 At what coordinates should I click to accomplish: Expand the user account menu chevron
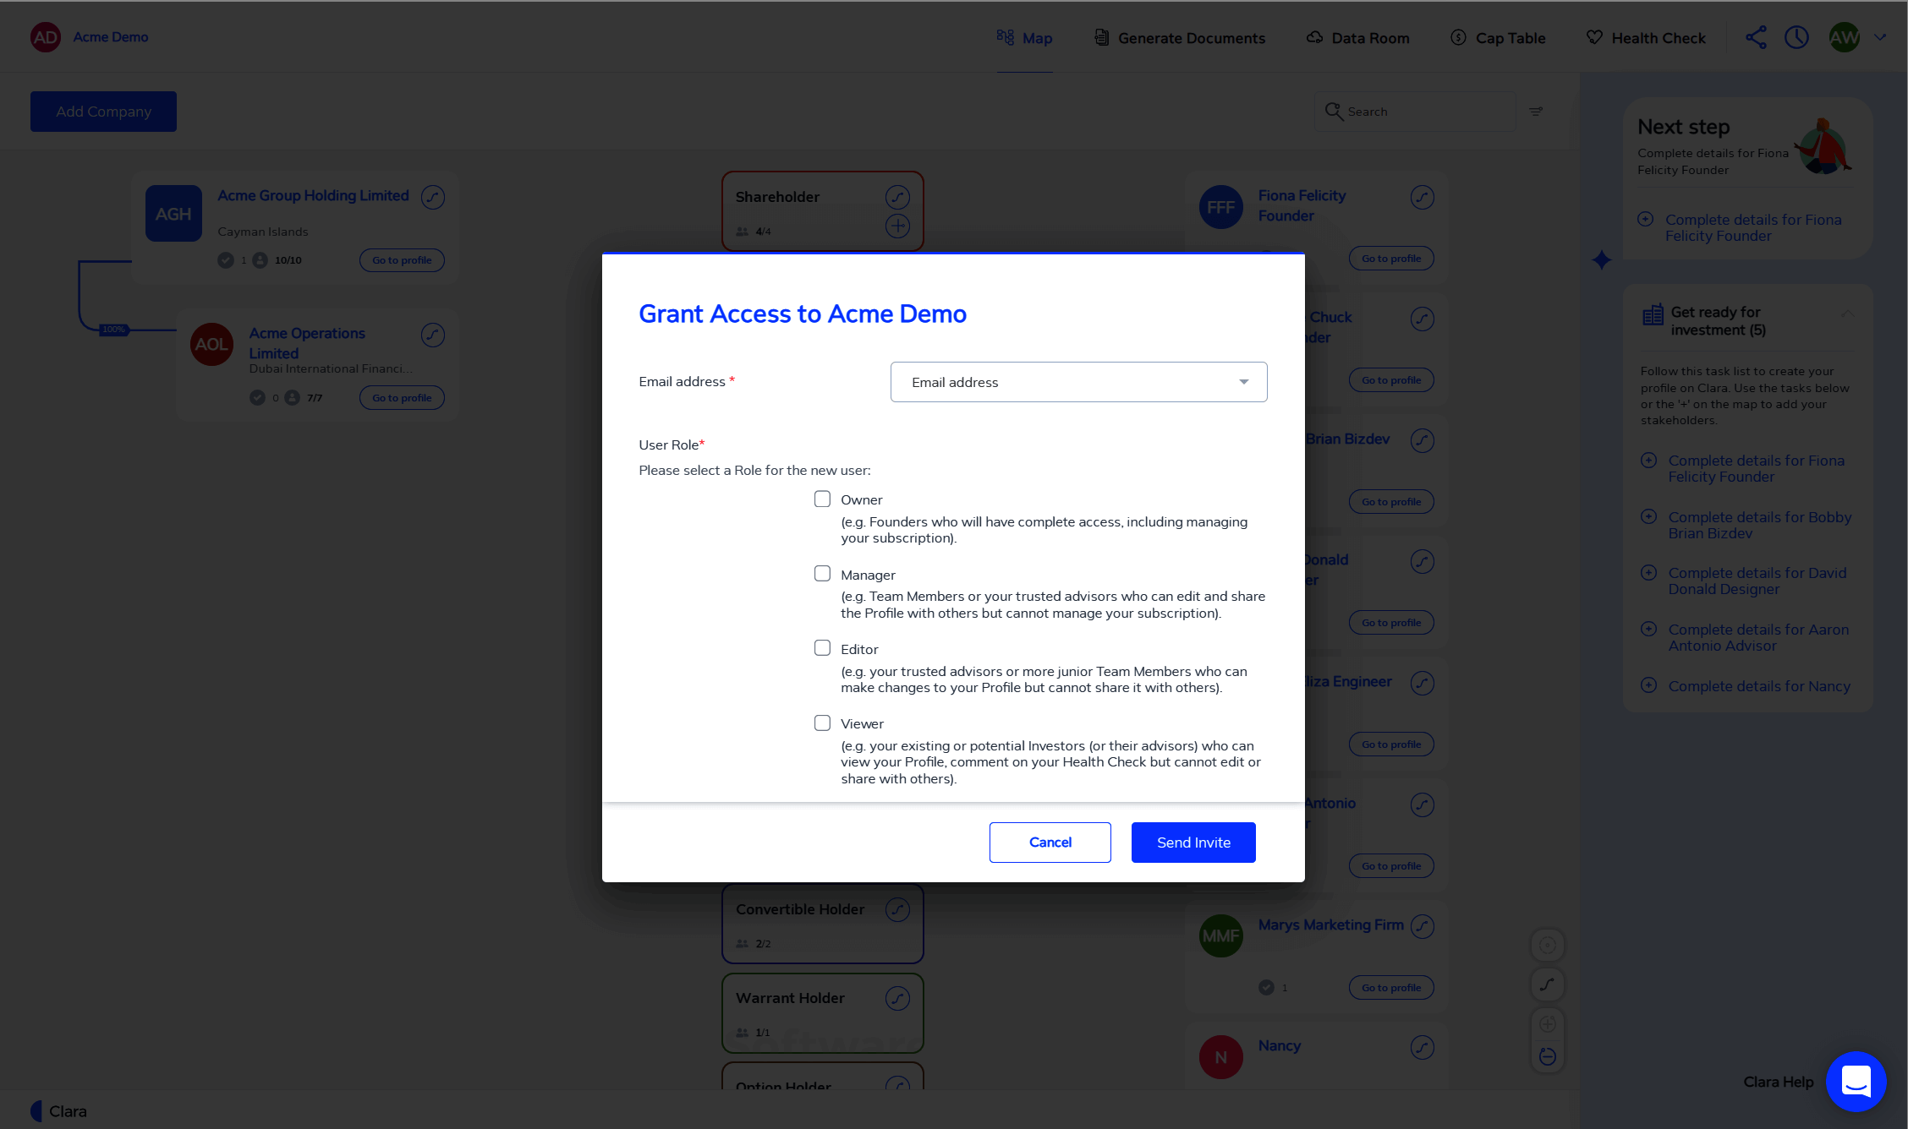click(x=1880, y=37)
